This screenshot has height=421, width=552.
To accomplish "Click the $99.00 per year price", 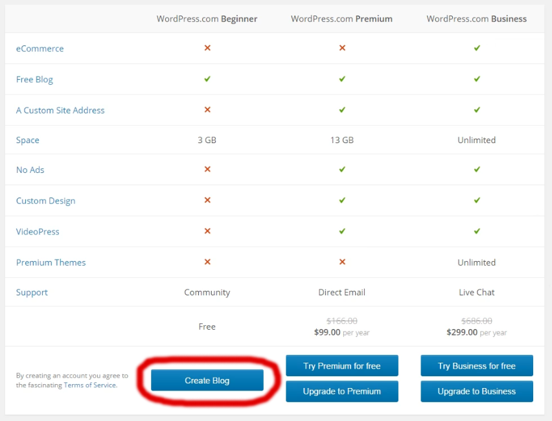I will (342, 332).
